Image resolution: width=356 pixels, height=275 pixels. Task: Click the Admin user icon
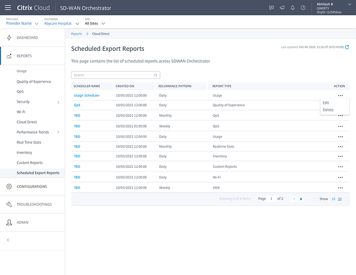(x=9, y=222)
